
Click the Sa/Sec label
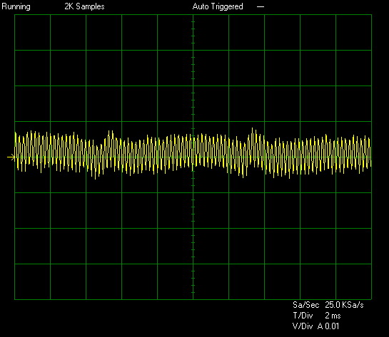click(305, 305)
